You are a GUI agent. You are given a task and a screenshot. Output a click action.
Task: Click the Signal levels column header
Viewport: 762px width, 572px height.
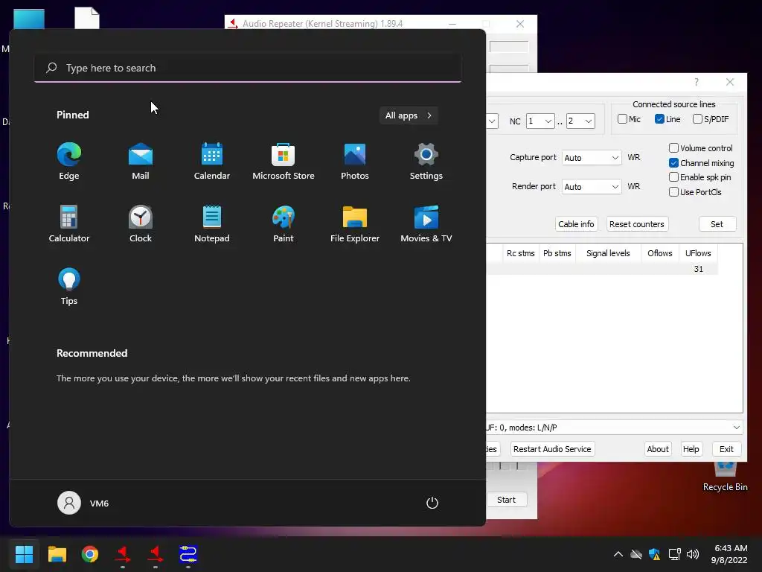pos(608,253)
